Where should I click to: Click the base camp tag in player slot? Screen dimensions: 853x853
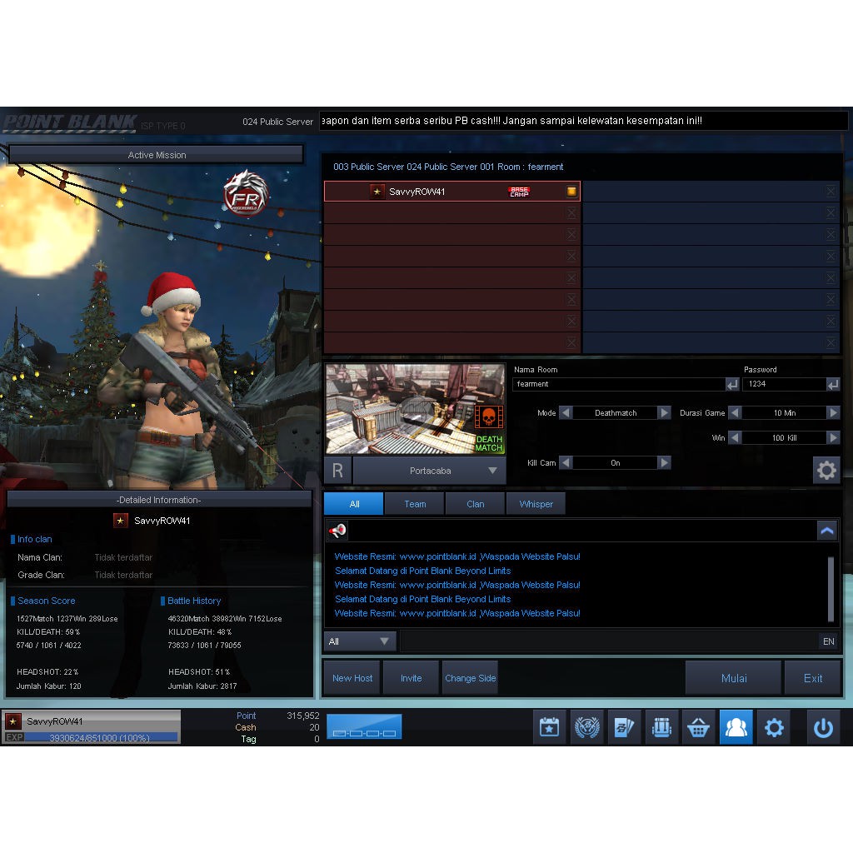tap(519, 192)
